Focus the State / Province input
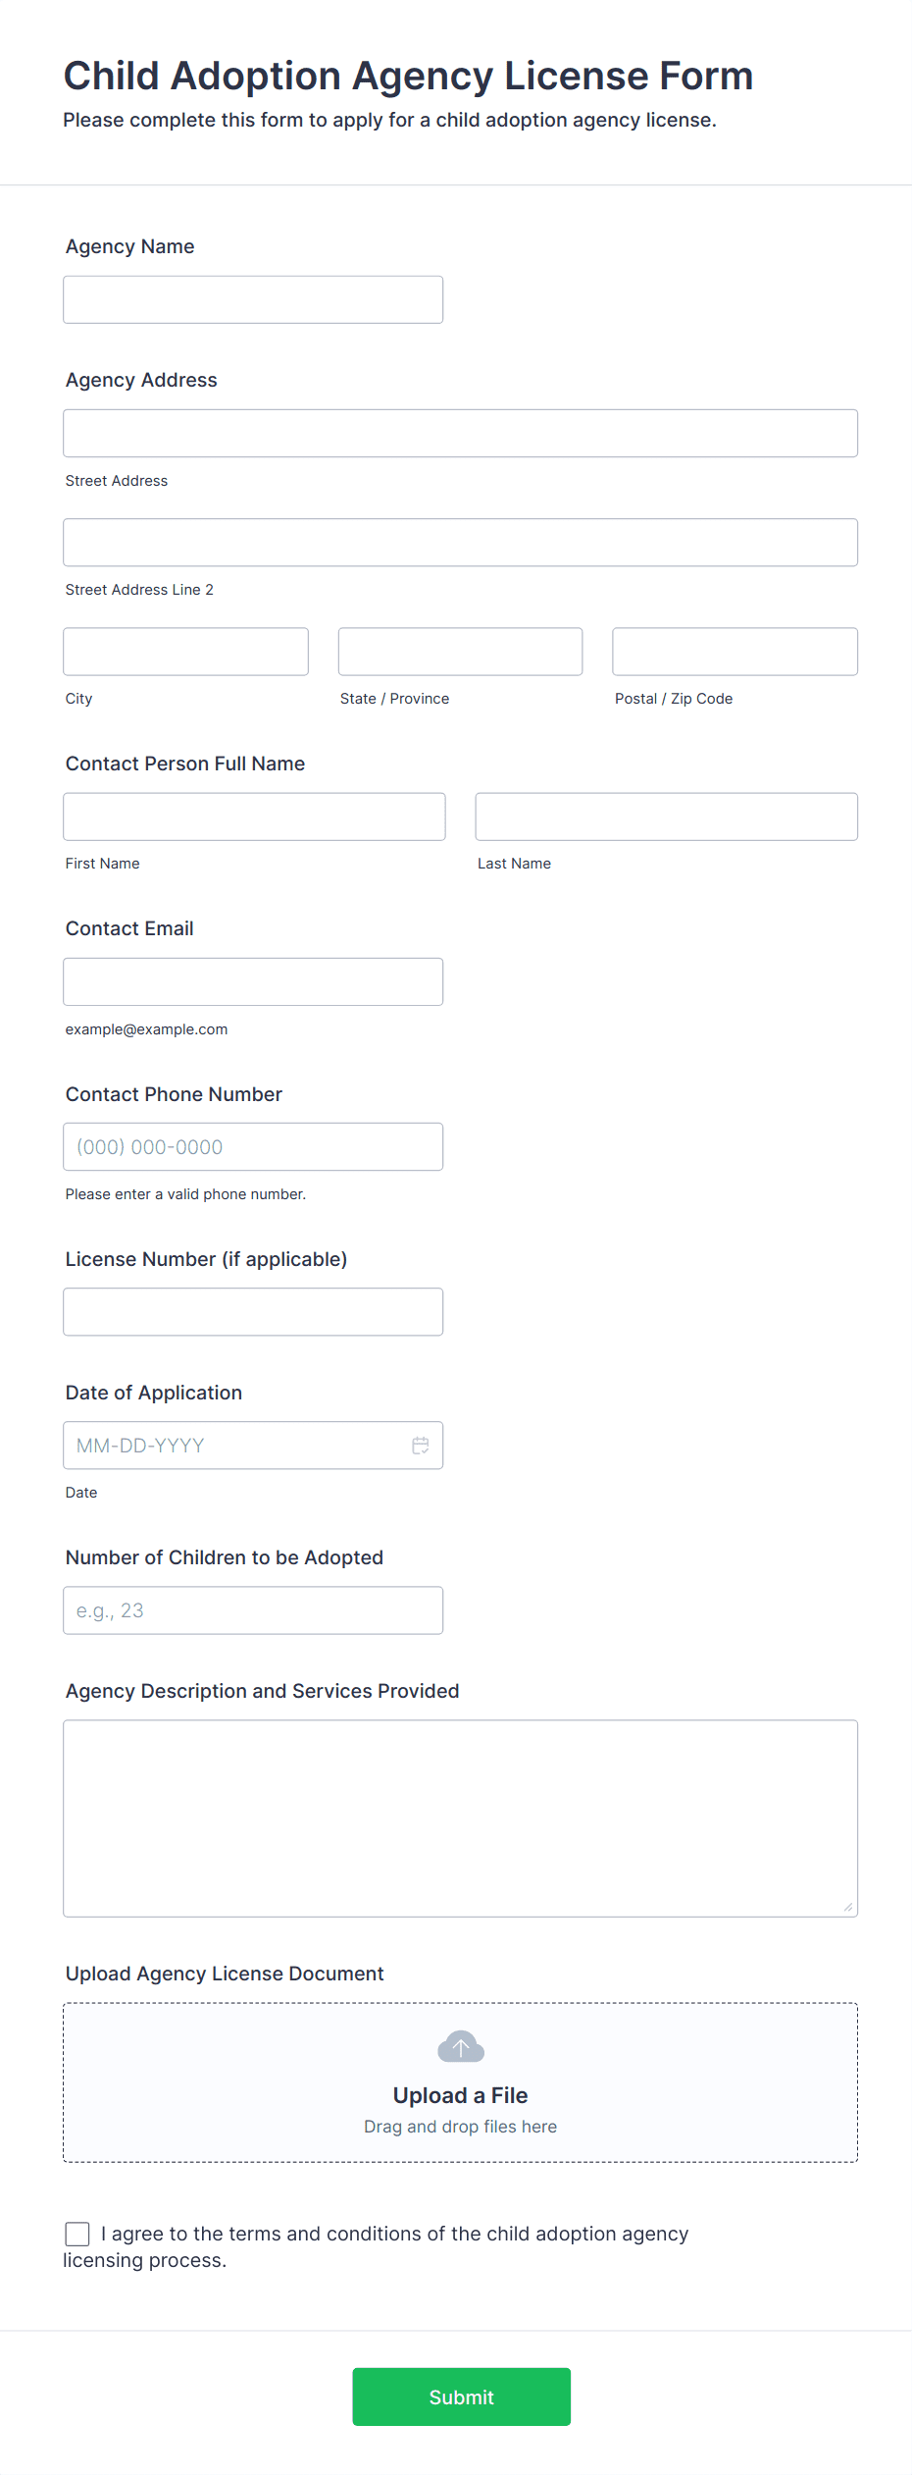The image size is (912, 2475). pos(460,652)
